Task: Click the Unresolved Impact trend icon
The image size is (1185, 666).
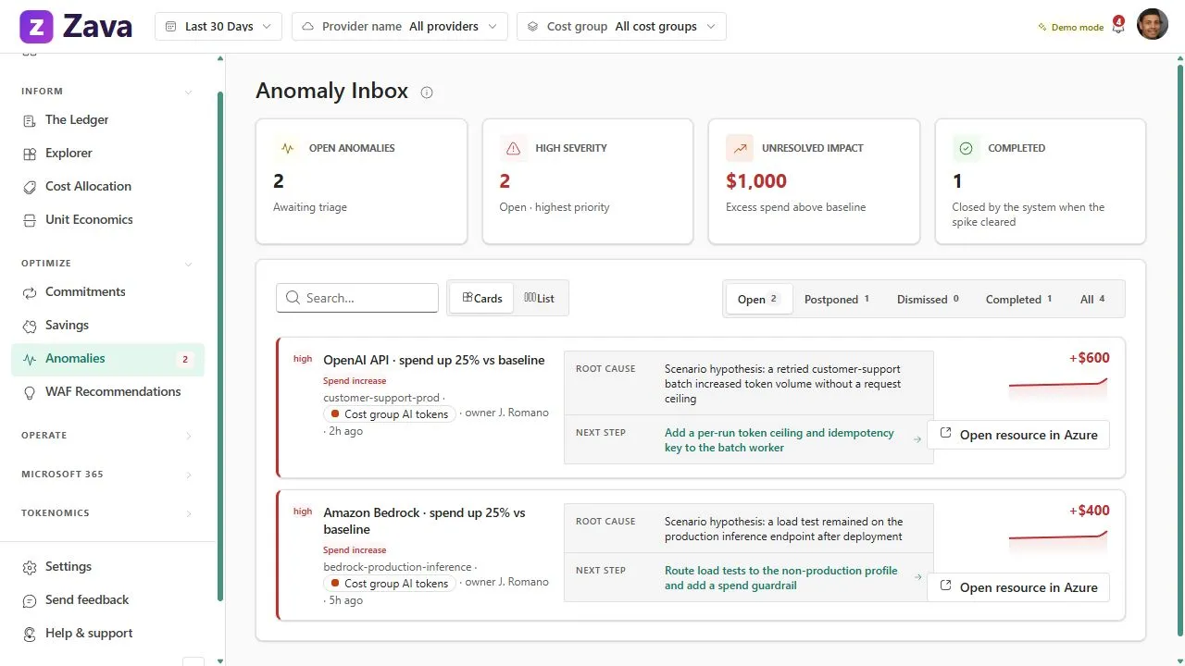Action: 740,148
